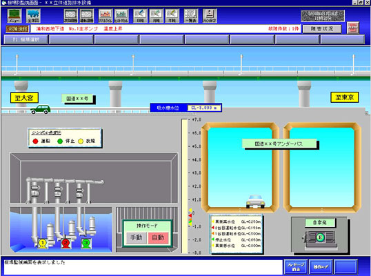This screenshot has width=371, height=276.
Task: Click the 故障速報 fault bulletin label
Action: [x=17, y=29]
